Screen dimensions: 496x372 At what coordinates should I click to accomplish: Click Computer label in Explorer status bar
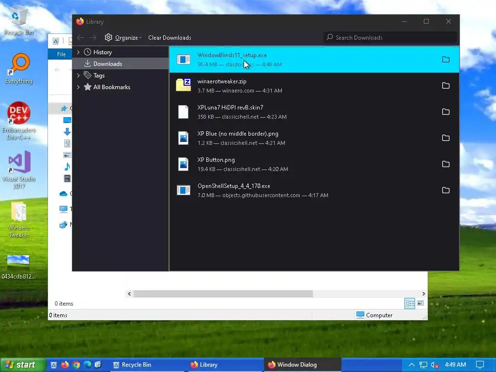379,315
